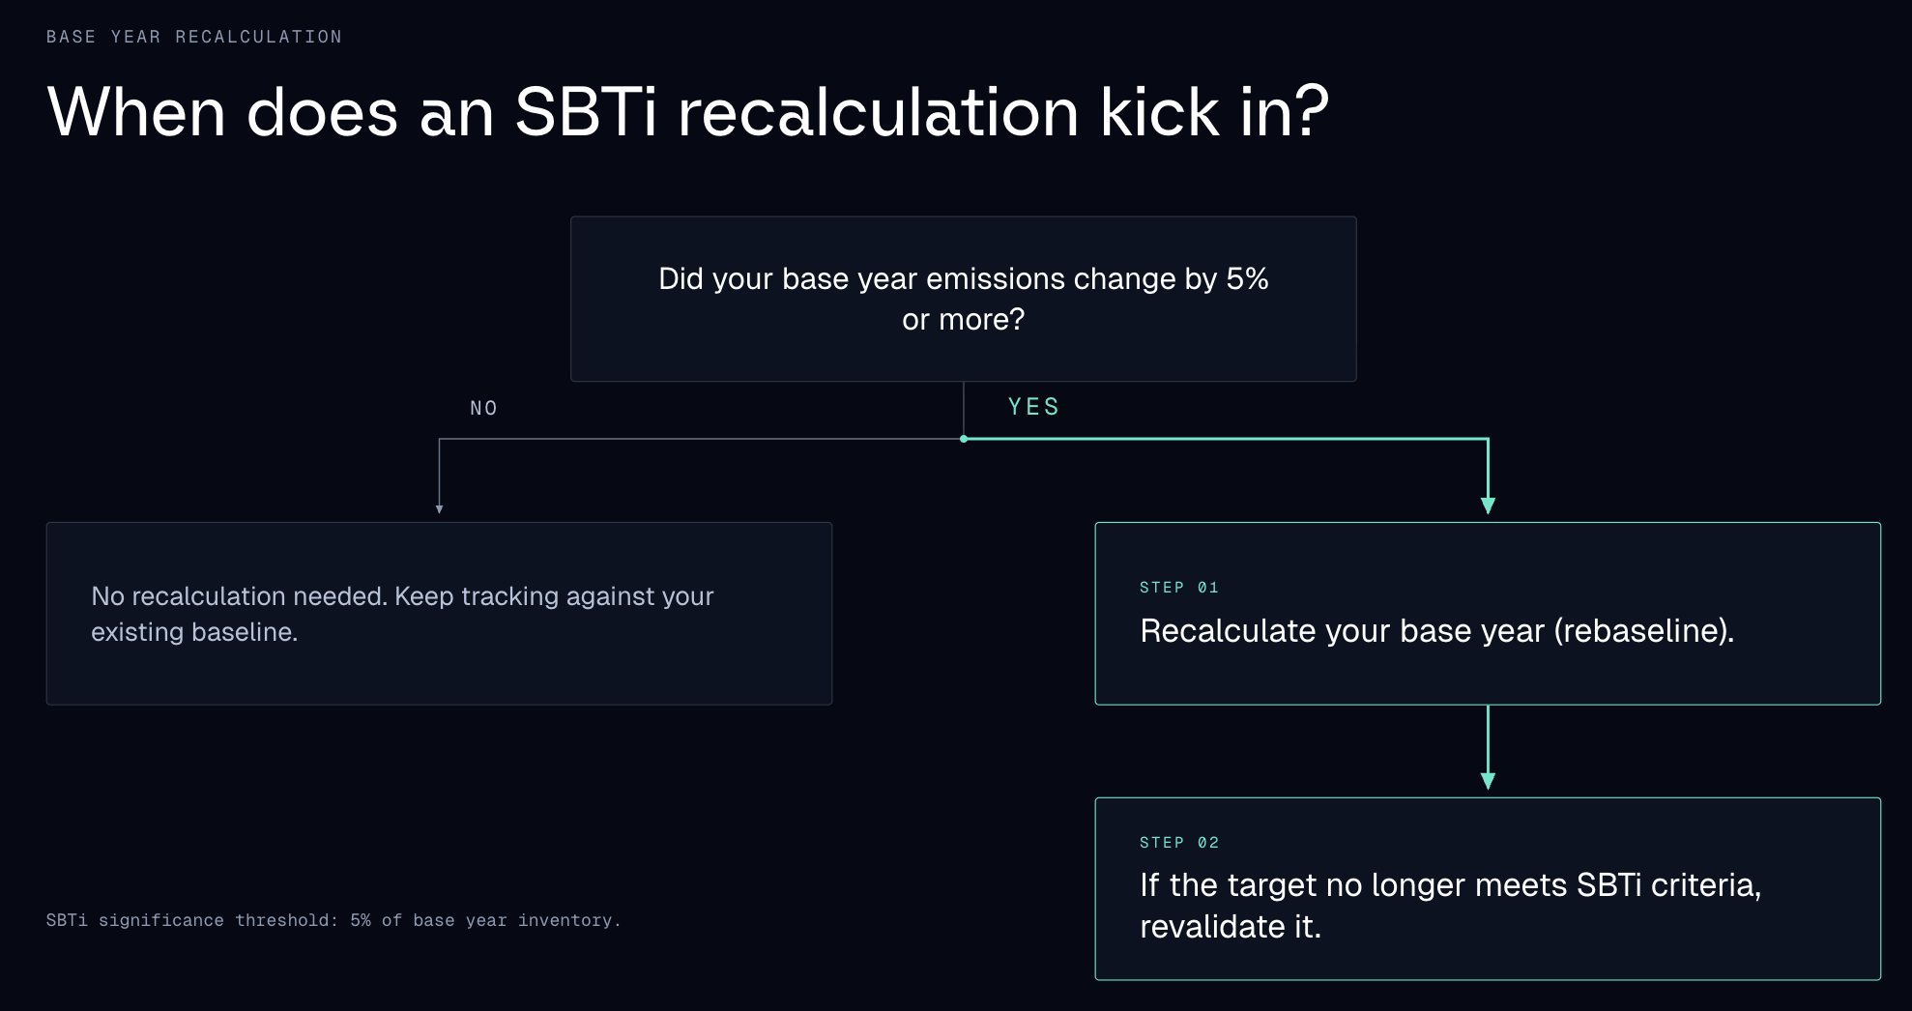Click the small gray arrowhead above No recalculation box

coord(439,508)
